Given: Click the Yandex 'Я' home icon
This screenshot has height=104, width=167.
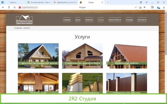Looking at the screenshot, I should (9, 8).
